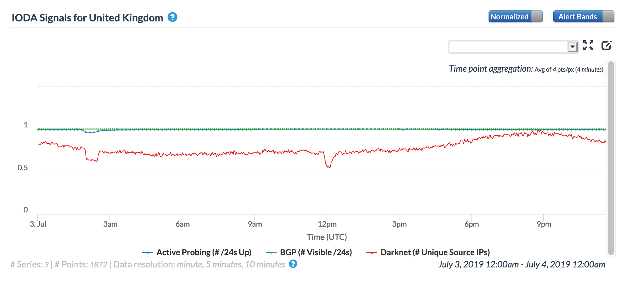Click the help icon next to Data resolution

pyautogui.click(x=293, y=264)
